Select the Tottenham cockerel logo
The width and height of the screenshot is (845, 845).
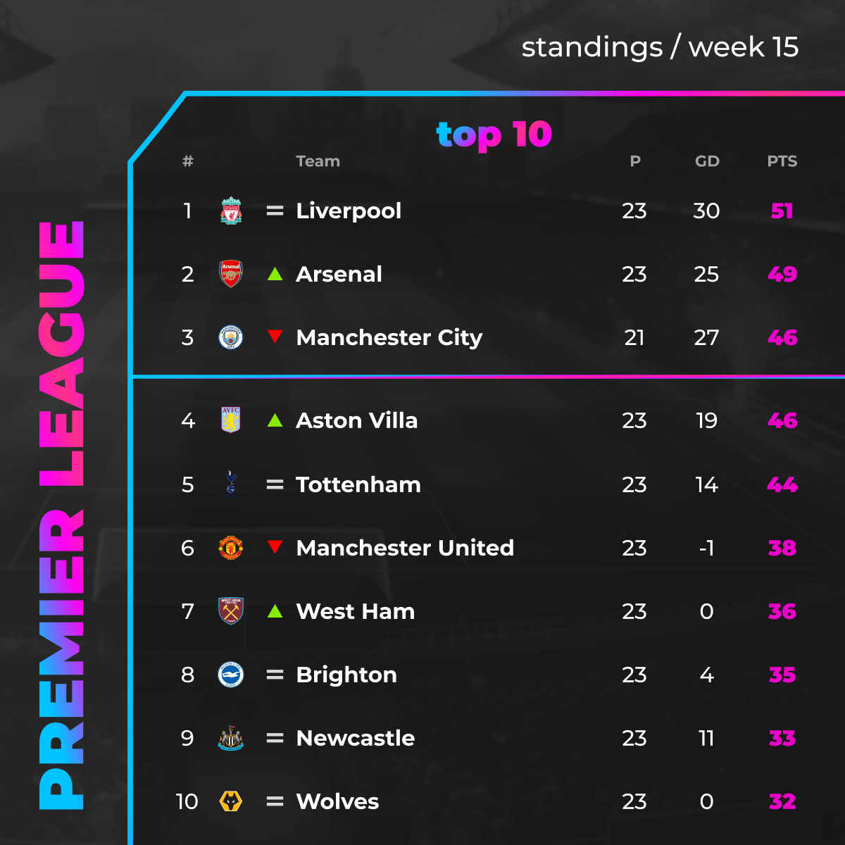tap(231, 484)
